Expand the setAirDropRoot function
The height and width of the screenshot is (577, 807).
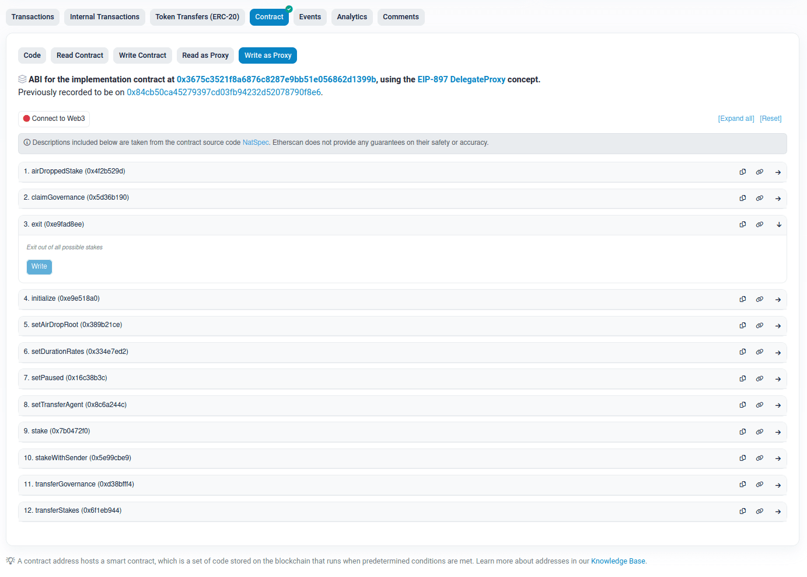(x=778, y=325)
